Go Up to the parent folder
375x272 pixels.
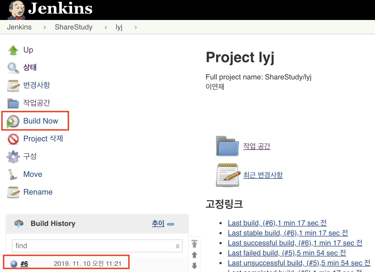[x=28, y=50]
